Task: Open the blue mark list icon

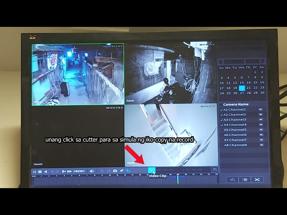Action: [128, 171]
